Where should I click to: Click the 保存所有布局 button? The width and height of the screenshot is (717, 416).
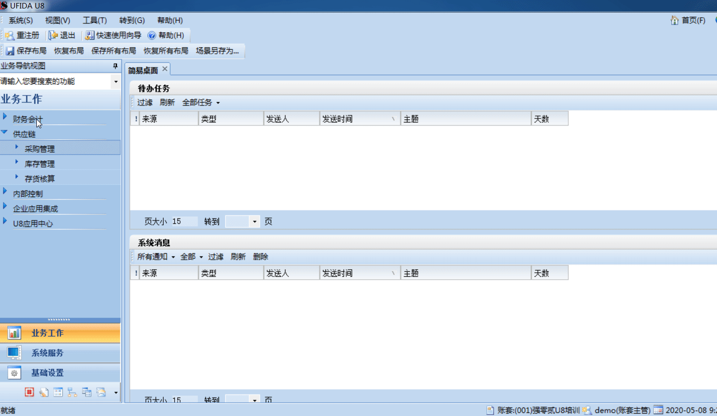pyautogui.click(x=113, y=51)
